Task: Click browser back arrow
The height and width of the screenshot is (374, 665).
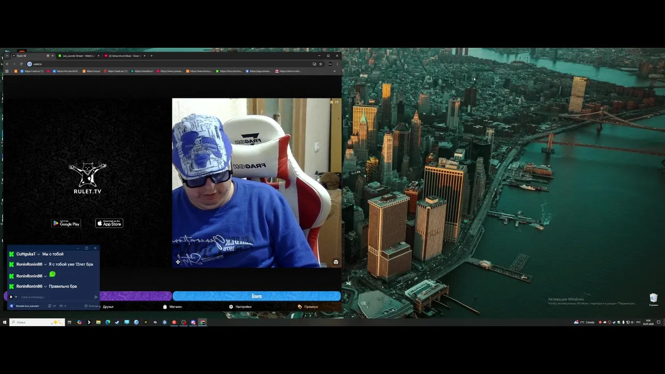Action: click(7, 64)
